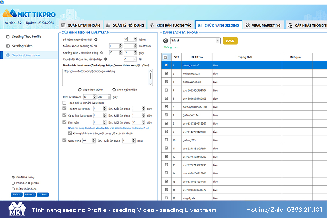
Task: Select the Chọn ngẫu nhiên radio option
Action: (114, 90)
